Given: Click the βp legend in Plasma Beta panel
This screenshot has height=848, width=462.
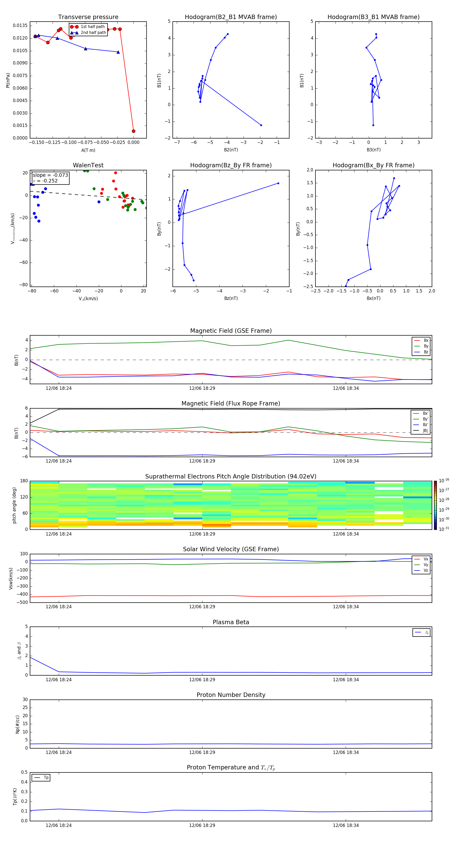Looking at the screenshot, I should [x=421, y=632].
